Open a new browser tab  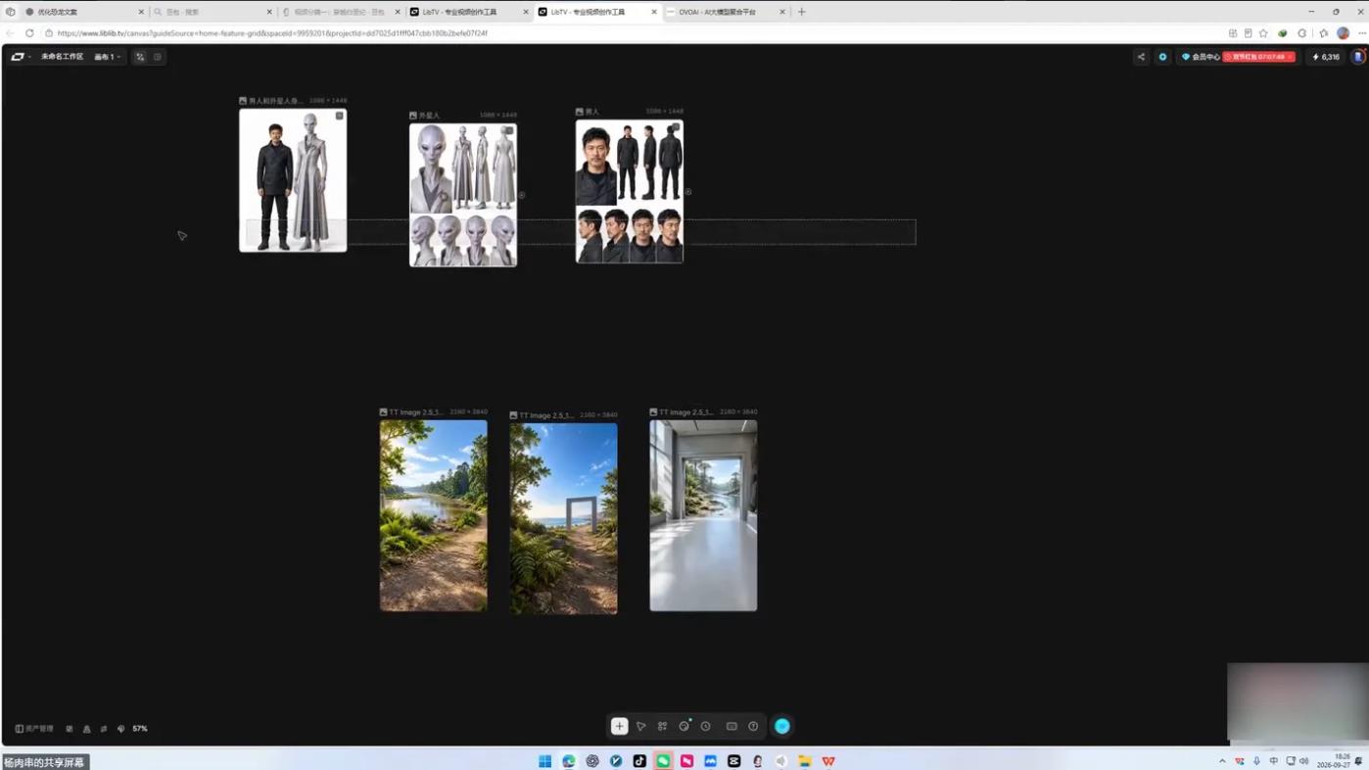tap(802, 12)
